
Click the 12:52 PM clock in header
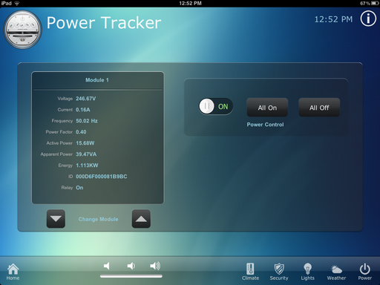point(333,19)
